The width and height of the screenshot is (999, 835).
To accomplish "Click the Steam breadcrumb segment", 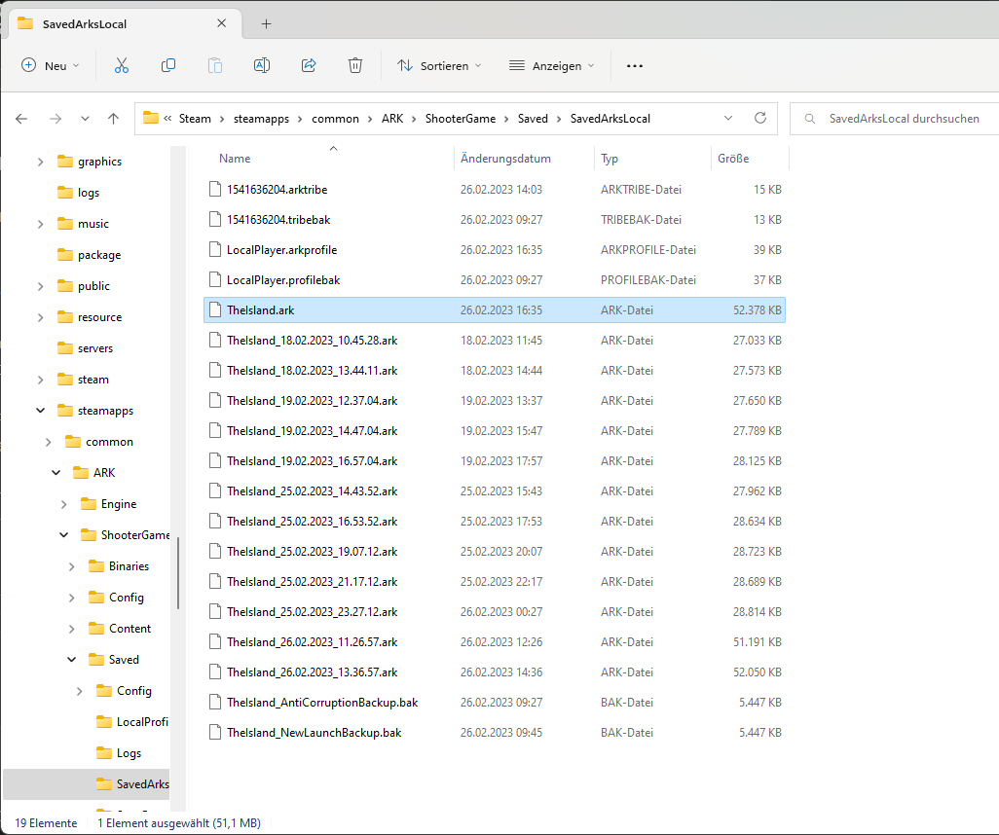I will tap(195, 119).
